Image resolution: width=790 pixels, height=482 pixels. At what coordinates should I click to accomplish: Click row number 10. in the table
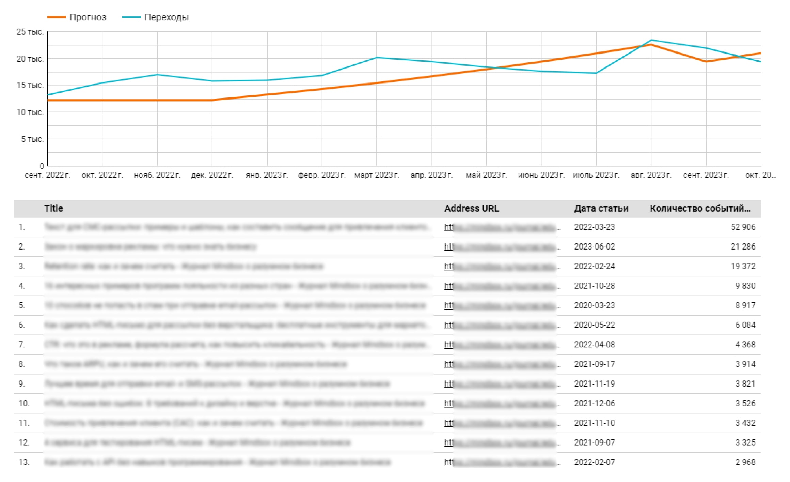(x=24, y=403)
